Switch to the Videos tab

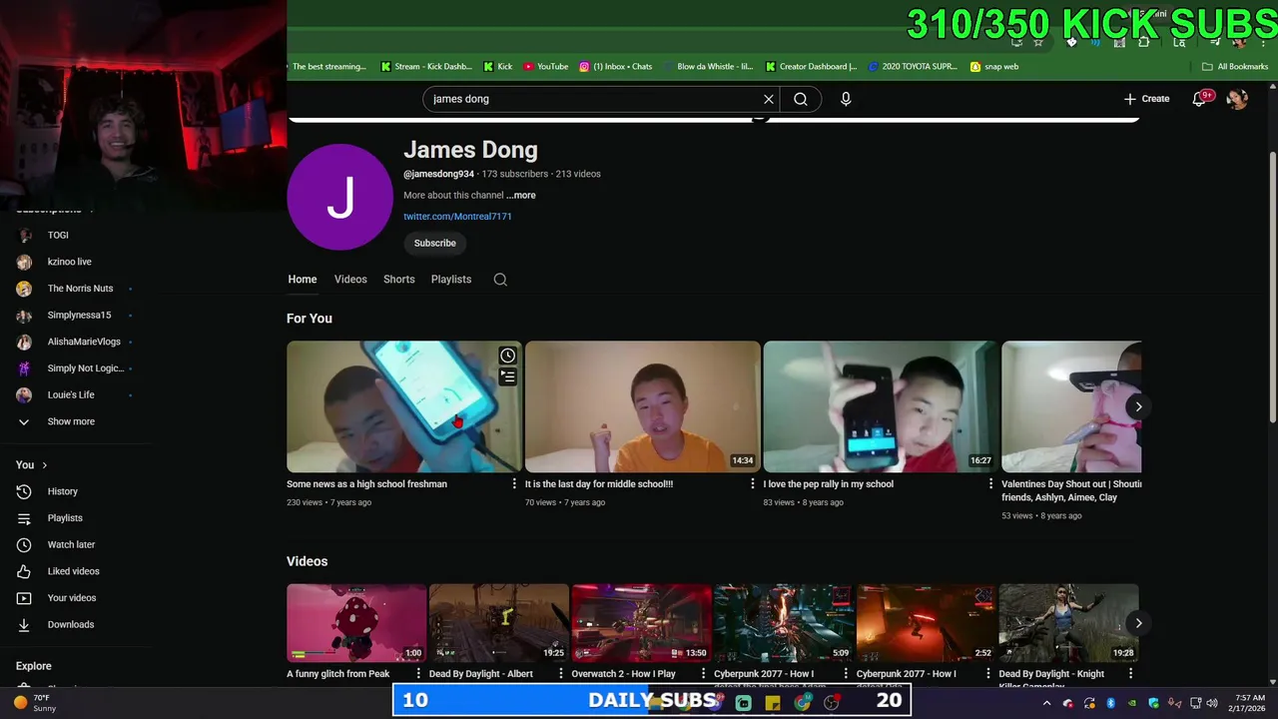(x=350, y=280)
